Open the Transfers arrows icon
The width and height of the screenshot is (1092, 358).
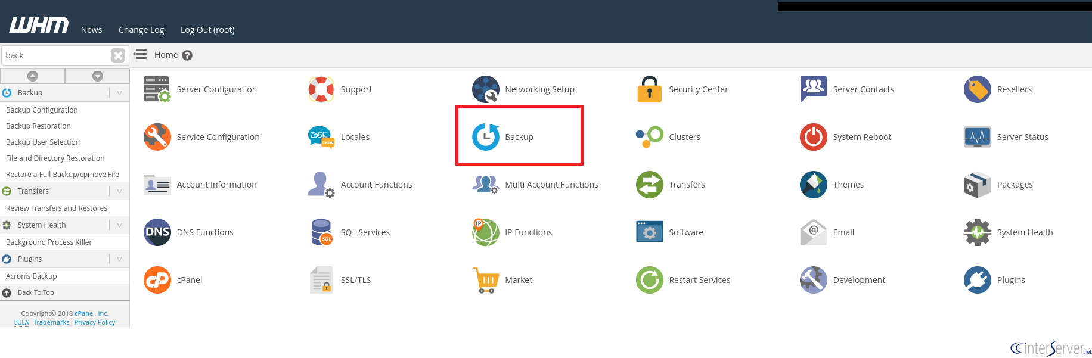[650, 185]
